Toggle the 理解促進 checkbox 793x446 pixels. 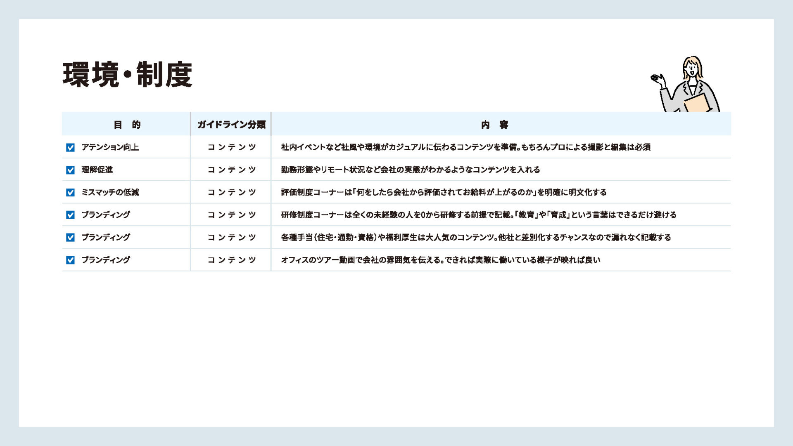coord(71,170)
